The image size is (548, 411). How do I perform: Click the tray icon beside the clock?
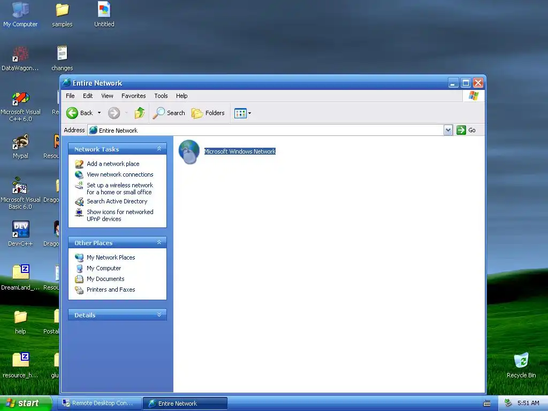(508, 403)
